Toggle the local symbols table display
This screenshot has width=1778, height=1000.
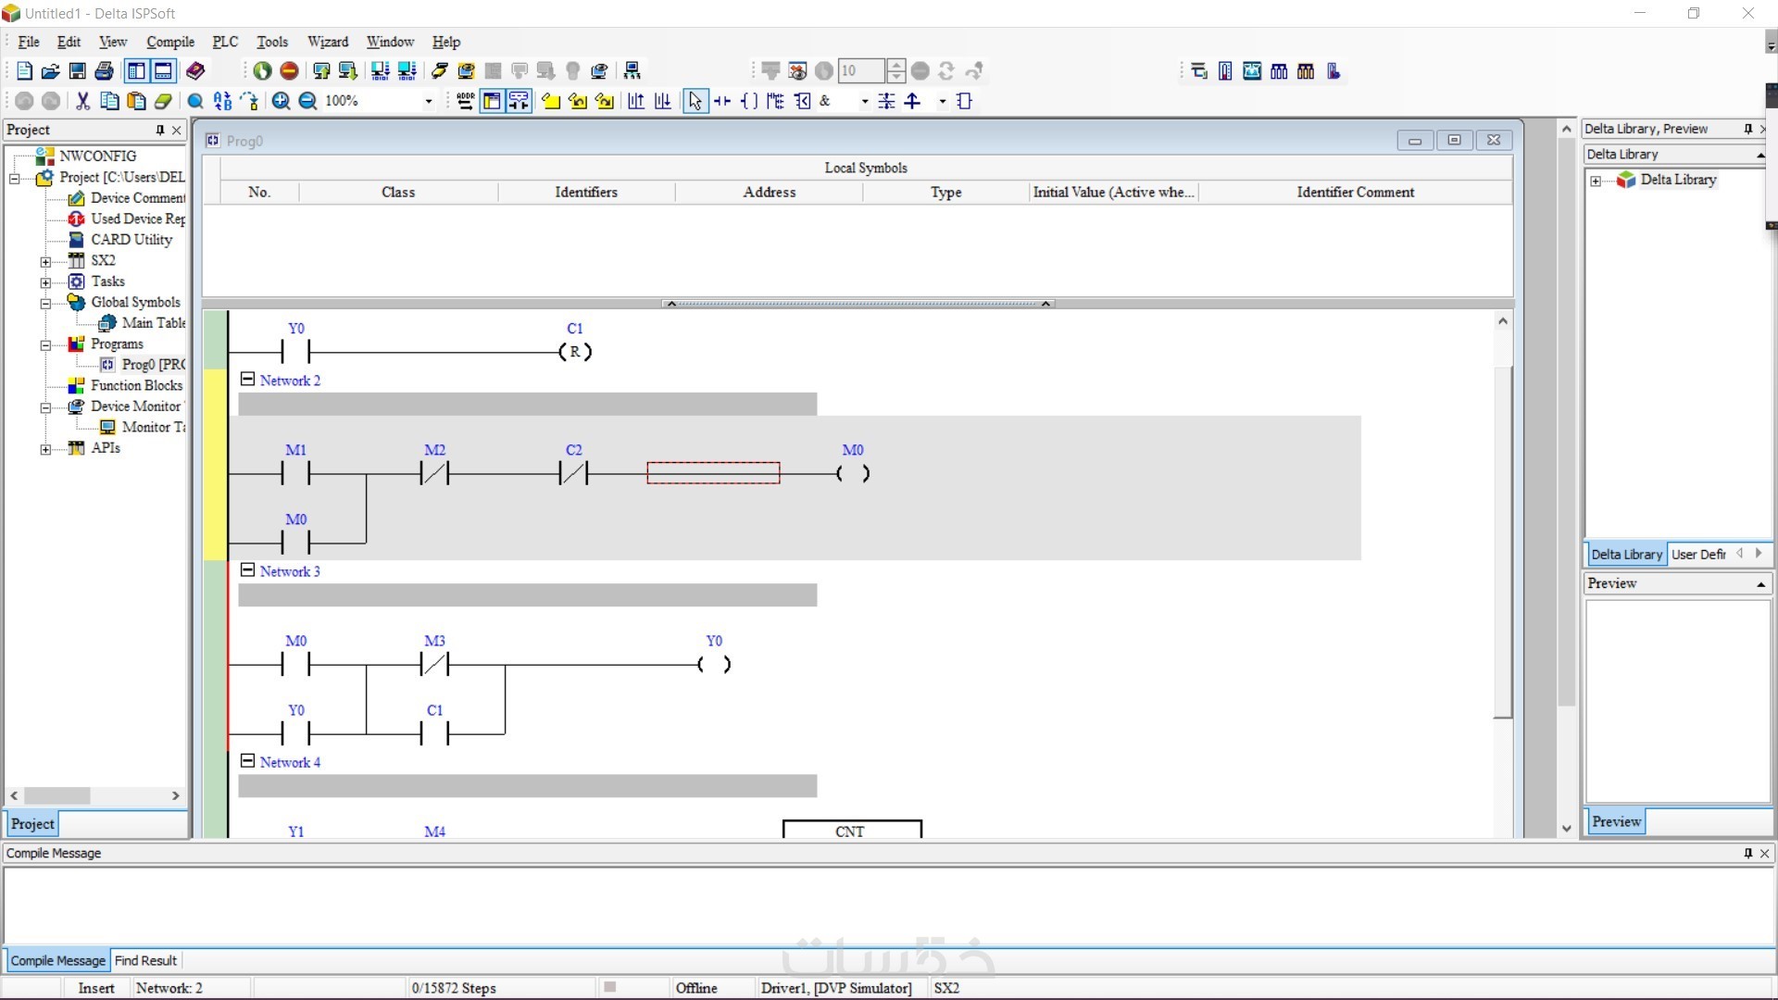click(492, 101)
